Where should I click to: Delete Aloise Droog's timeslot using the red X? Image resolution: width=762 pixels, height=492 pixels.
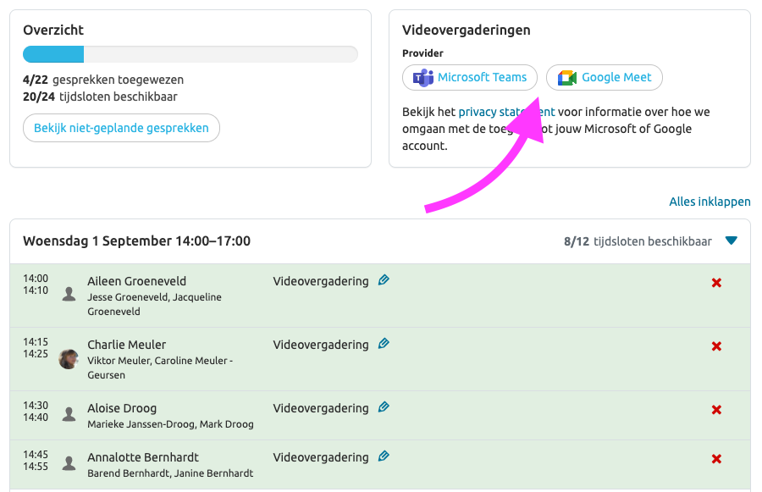[716, 409]
